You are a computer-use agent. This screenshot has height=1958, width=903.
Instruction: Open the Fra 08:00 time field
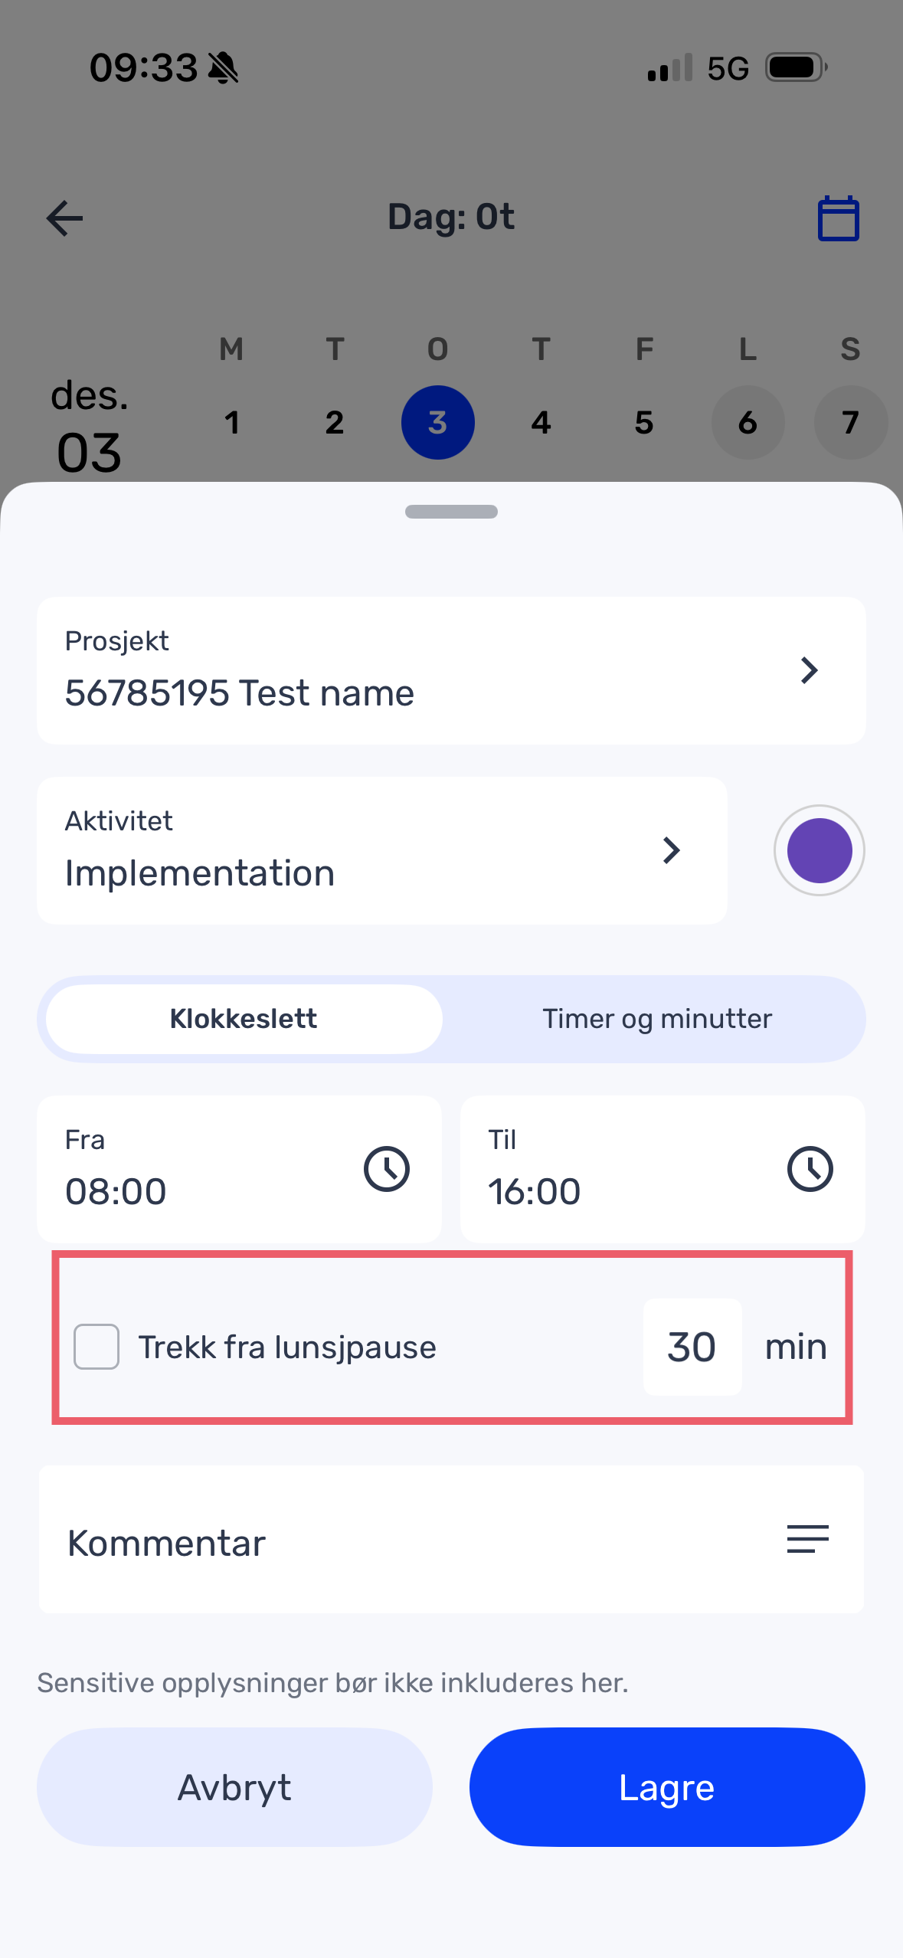(x=239, y=1169)
